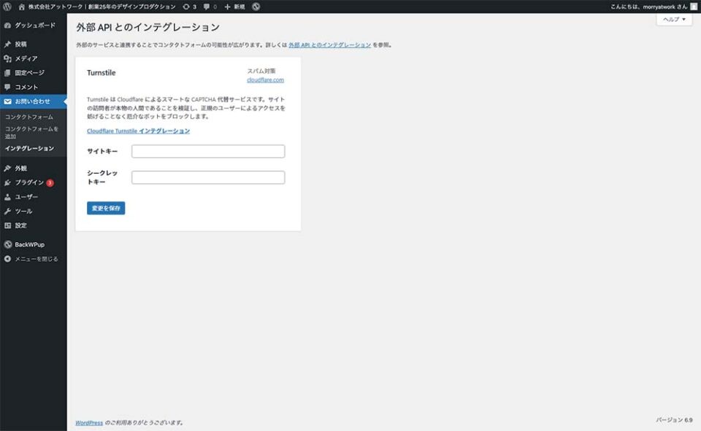Open the site name menu in admin bar
The image size is (701, 431).
click(101, 7)
